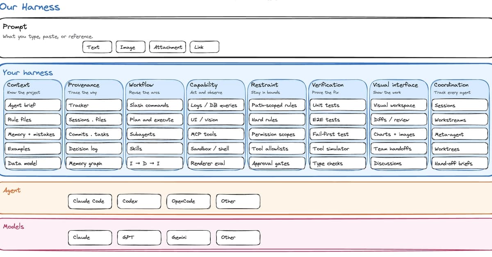Select Approval gates box
The width and height of the screenshot is (492, 257).
pyautogui.click(x=277, y=163)
